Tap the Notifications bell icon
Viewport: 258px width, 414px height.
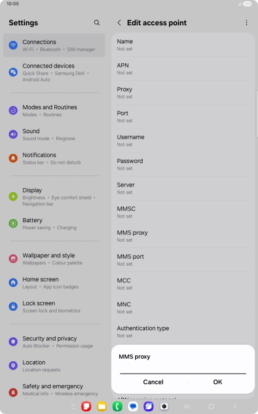pos(13,158)
